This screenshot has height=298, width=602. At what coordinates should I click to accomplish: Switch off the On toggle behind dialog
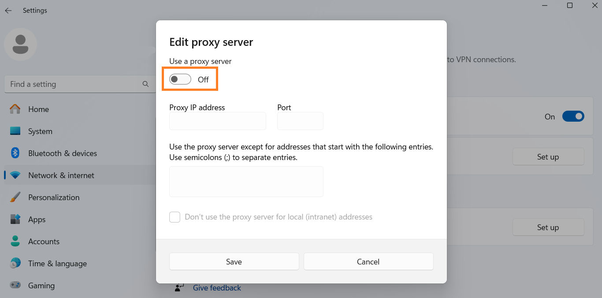pyautogui.click(x=573, y=116)
